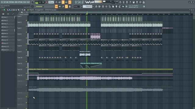This screenshot has width=195, height=109.
Task: Open the OPTIONS menu
Action: pyautogui.click(x=20, y=2)
